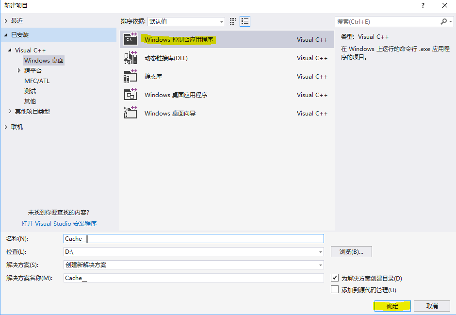Screen dimensions: 456x315
Task: Select MFC/ATL category
Action: pos(37,81)
